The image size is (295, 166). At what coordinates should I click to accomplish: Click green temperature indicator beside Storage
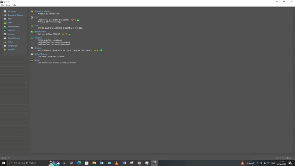101,50
